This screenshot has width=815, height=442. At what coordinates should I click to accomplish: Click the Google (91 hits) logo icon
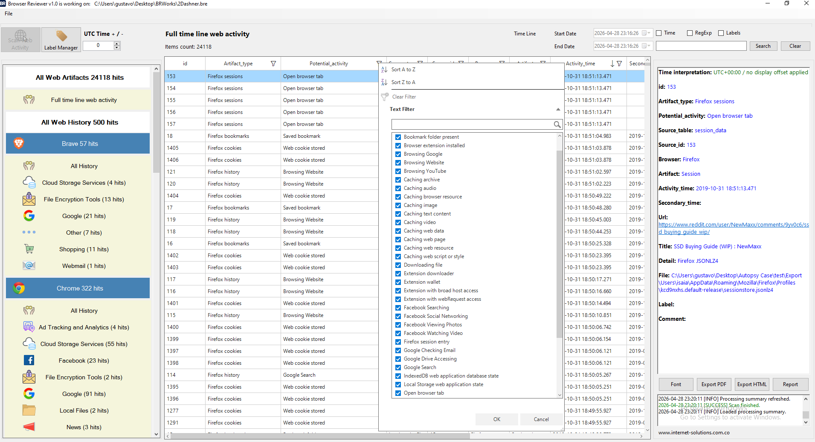pyautogui.click(x=29, y=394)
